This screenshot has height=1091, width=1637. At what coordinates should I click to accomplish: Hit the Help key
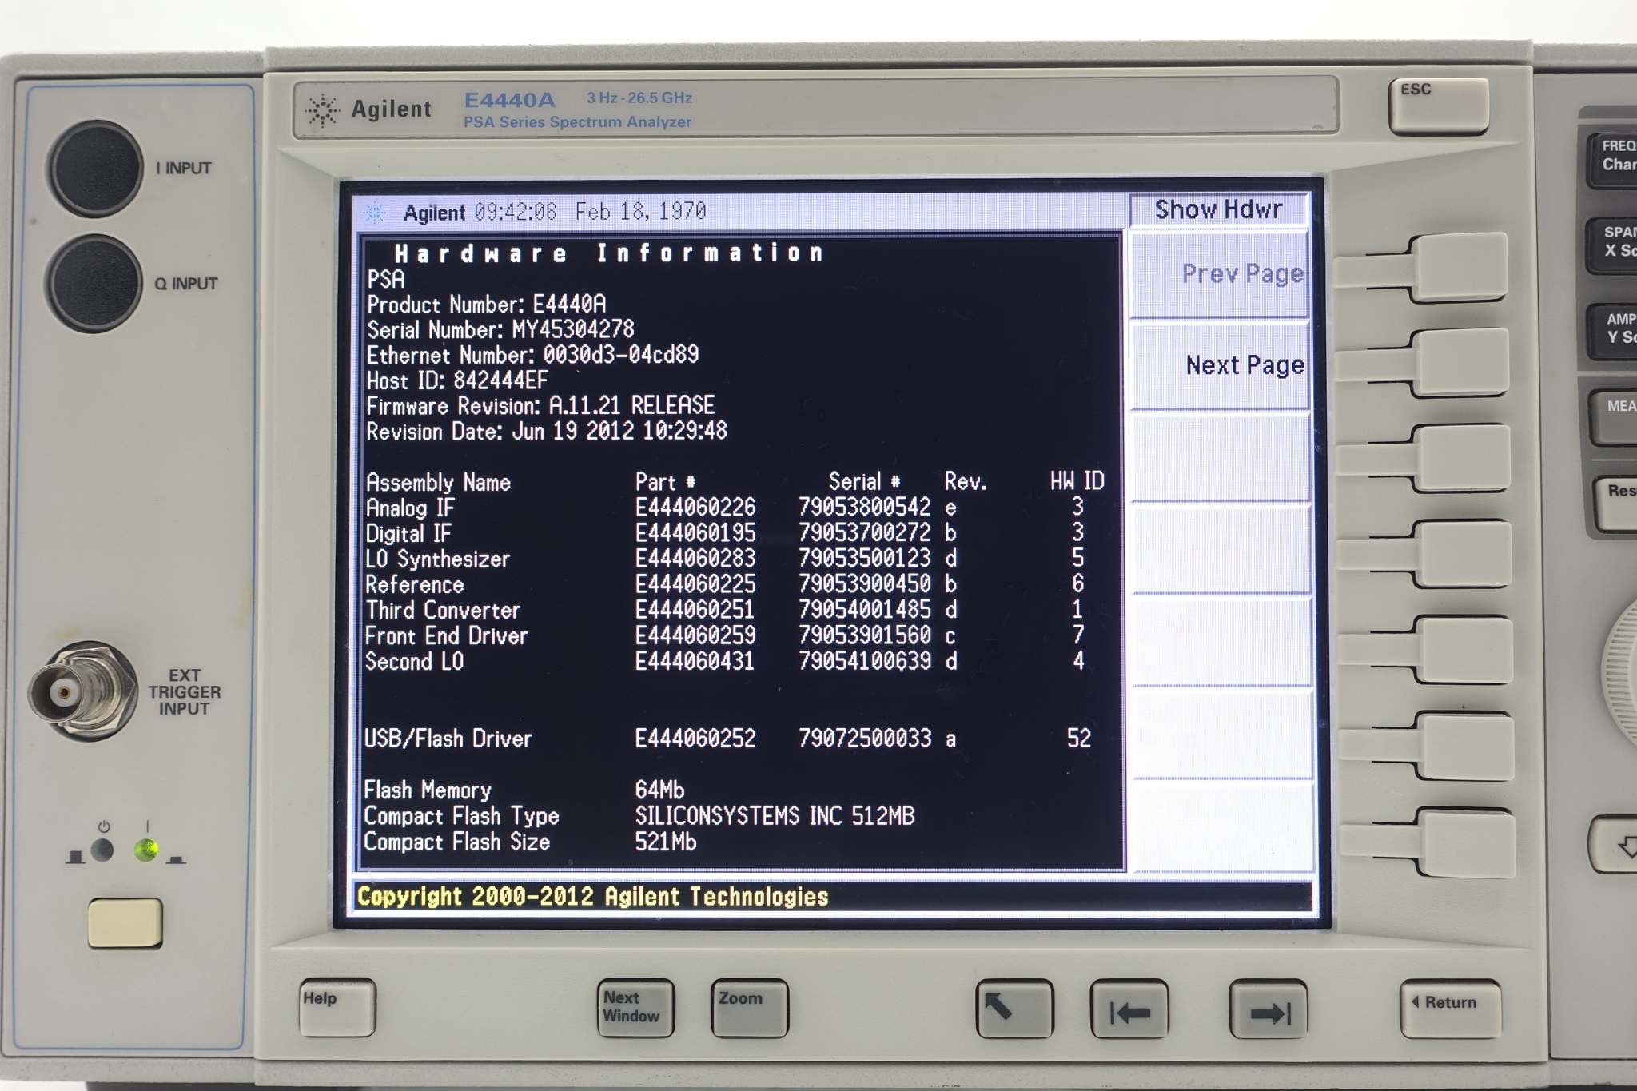pos(337,1007)
